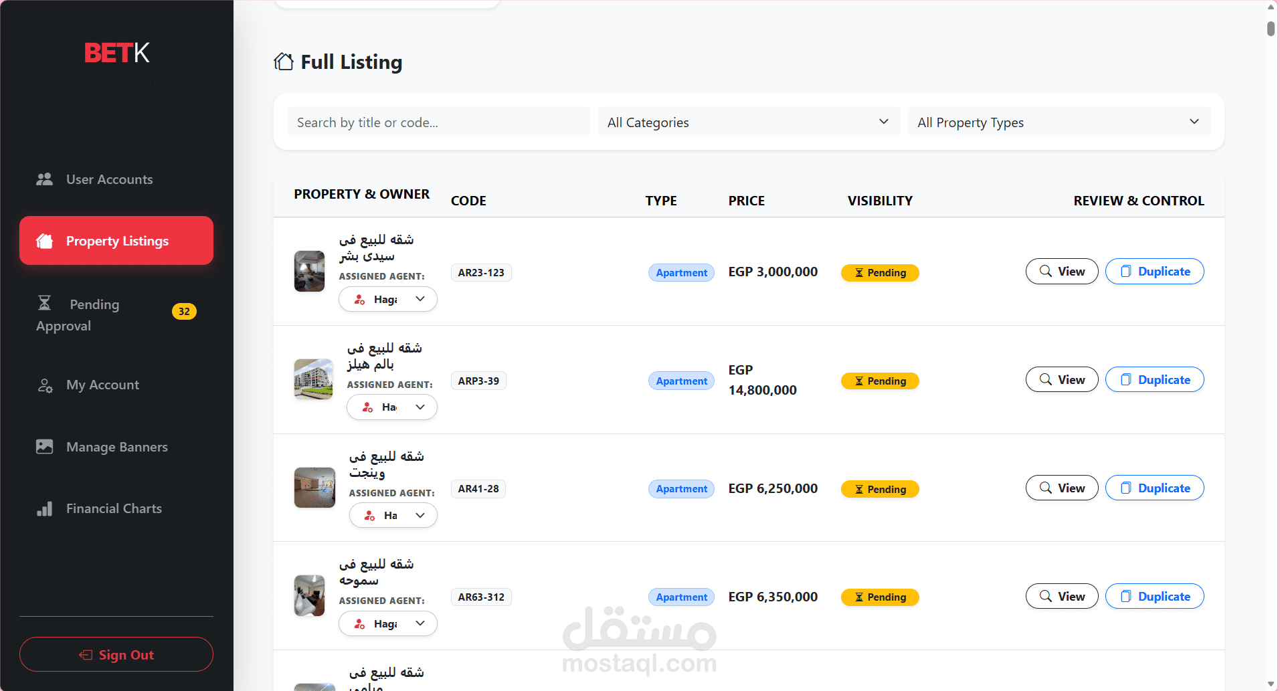Click the Full Listing house icon
This screenshot has width=1280, height=691.
[284, 62]
